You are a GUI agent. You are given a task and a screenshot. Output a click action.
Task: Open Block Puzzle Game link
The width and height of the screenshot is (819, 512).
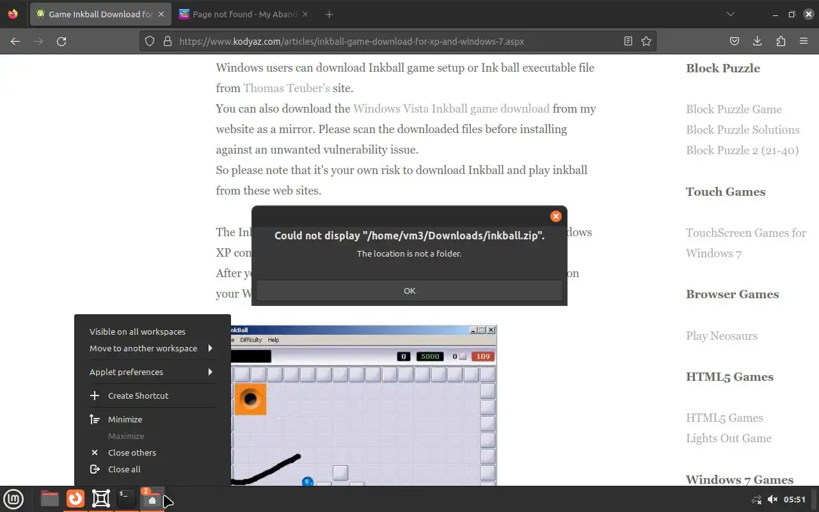point(734,109)
